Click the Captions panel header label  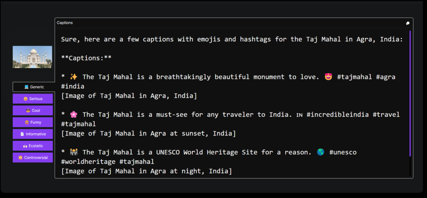pyautogui.click(x=65, y=23)
